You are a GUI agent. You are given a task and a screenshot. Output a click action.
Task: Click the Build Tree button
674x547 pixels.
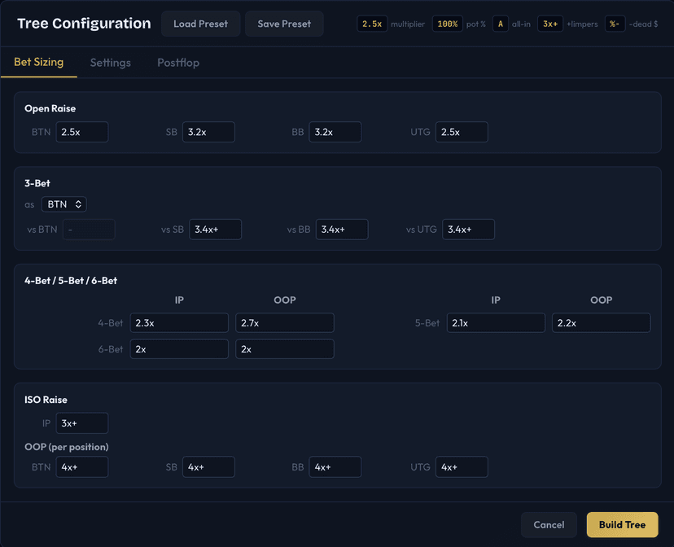[x=622, y=525]
